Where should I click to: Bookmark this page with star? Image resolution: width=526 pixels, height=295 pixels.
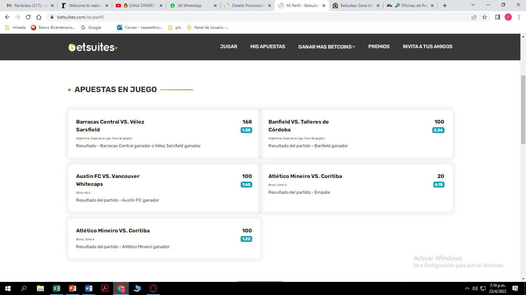pos(485,17)
